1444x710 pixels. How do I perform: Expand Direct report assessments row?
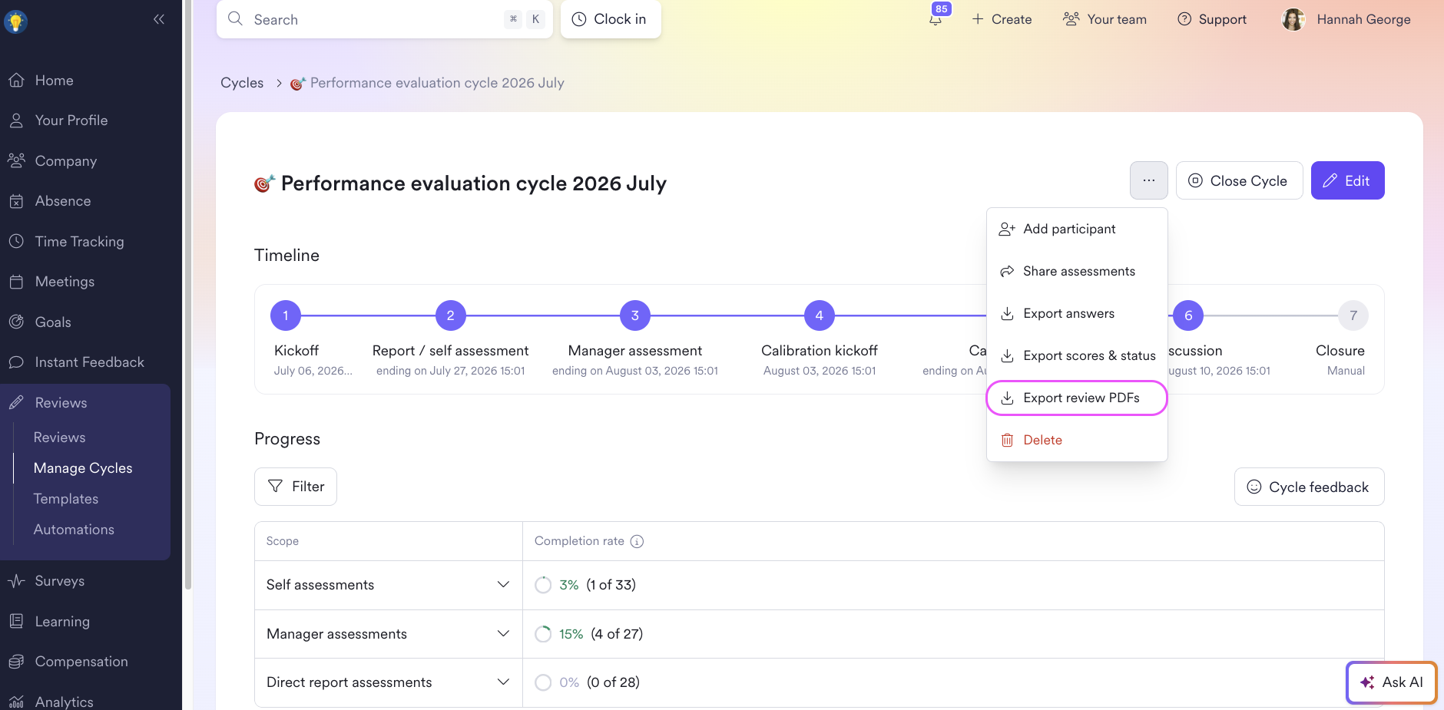tap(503, 682)
